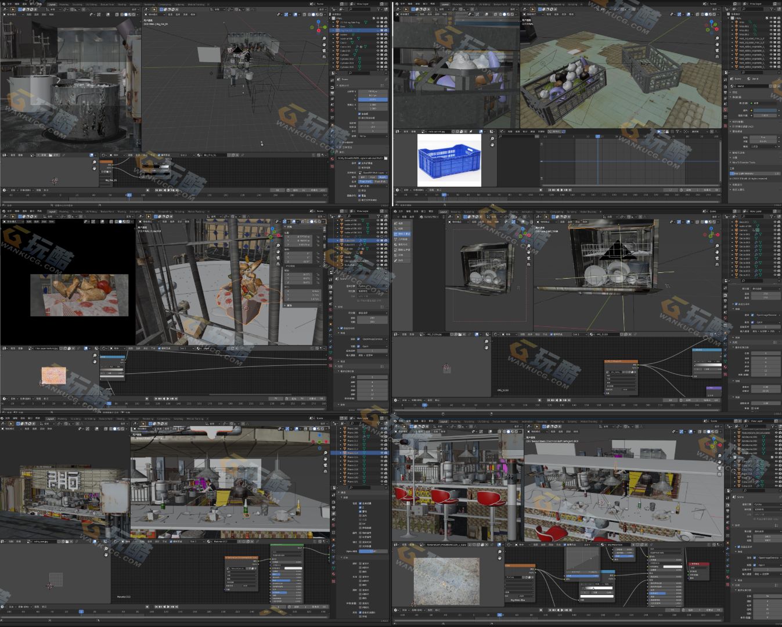This screenshot has height=627, width=782.
Task: Hide the Area light in crate outliner
Action: pos(770,22)
